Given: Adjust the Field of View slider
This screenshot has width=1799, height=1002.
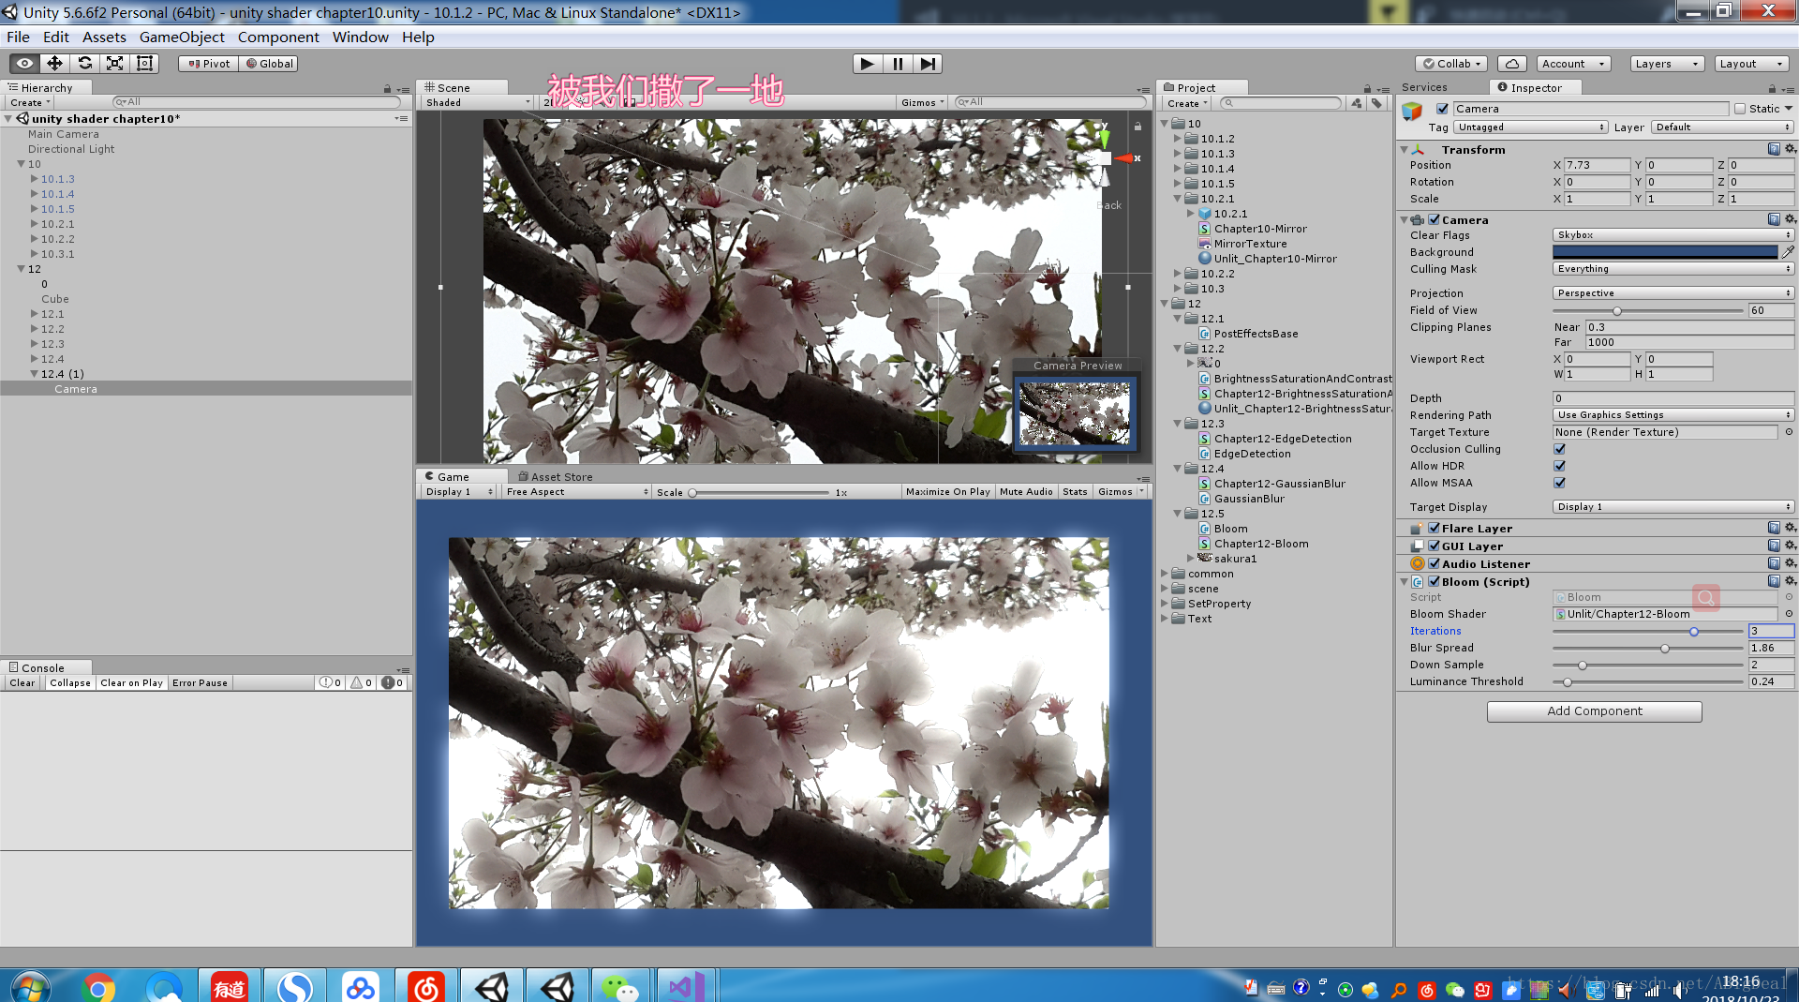Looking at the screenshot, I should tap(1648, 311).
